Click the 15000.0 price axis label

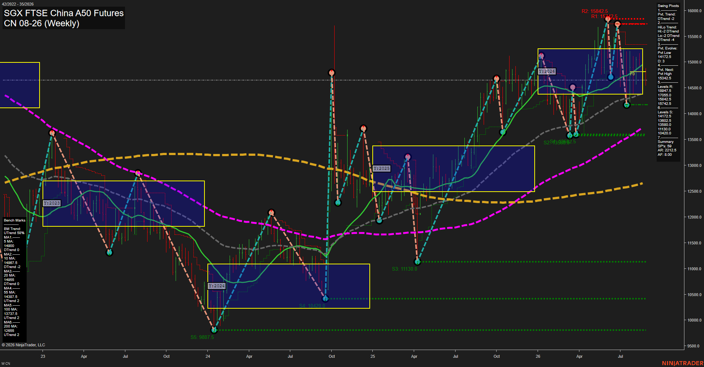click(x=694, y=62)
